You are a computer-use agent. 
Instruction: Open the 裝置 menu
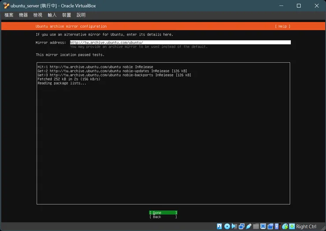(67, 15)
